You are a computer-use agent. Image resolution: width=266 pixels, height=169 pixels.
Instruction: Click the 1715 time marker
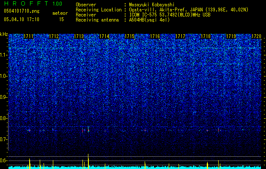click(129, 36)
